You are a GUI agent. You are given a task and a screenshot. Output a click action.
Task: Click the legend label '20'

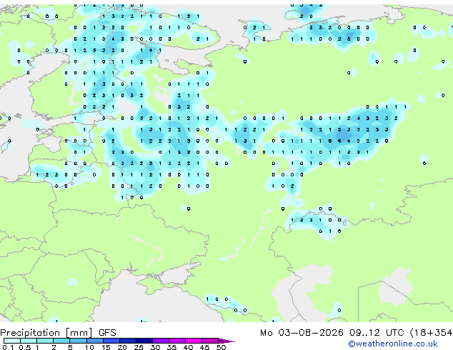[122, 347]
